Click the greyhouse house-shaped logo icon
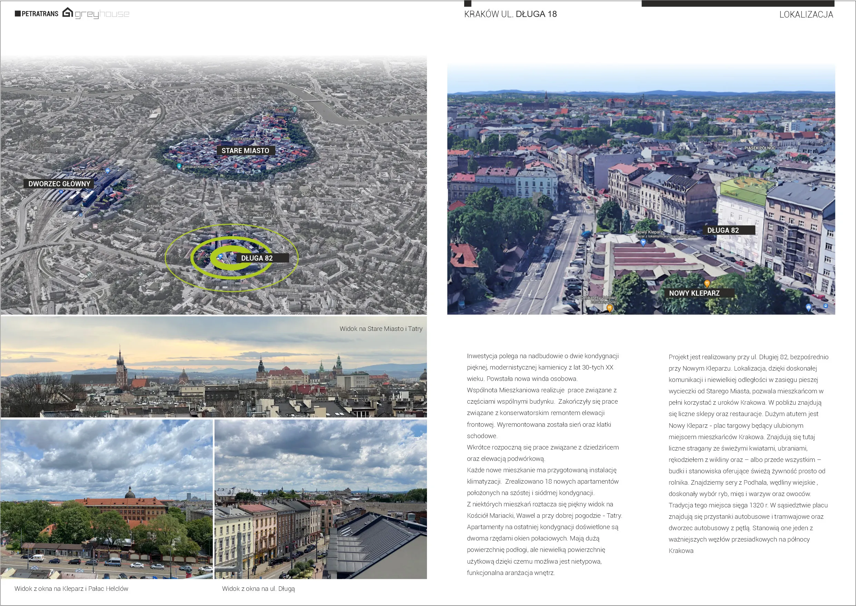This screenshot has width=856, height=606. [x=68, y=13]
